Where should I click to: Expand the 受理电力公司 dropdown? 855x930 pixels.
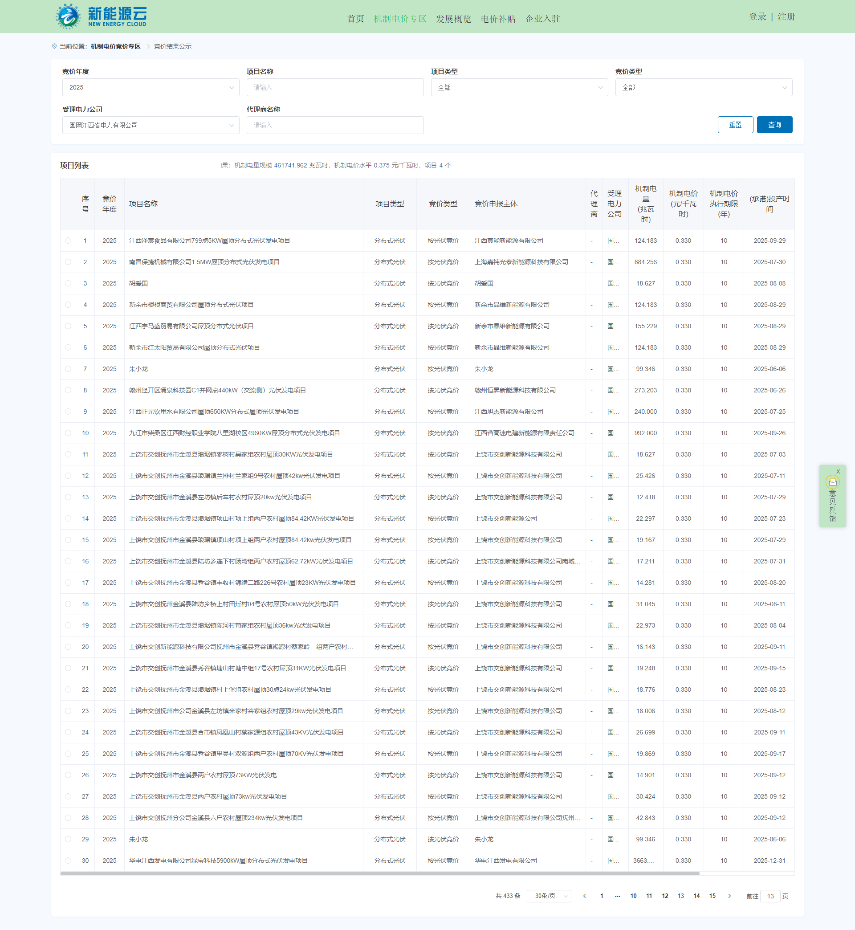click(x=151, y=126)
